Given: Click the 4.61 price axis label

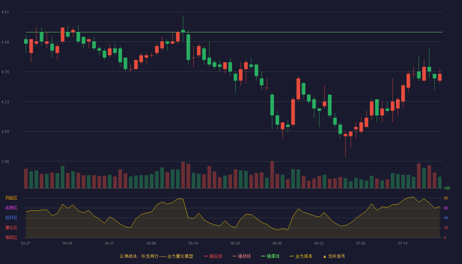Looking at the screenshot, I should (x=5, y=12).
